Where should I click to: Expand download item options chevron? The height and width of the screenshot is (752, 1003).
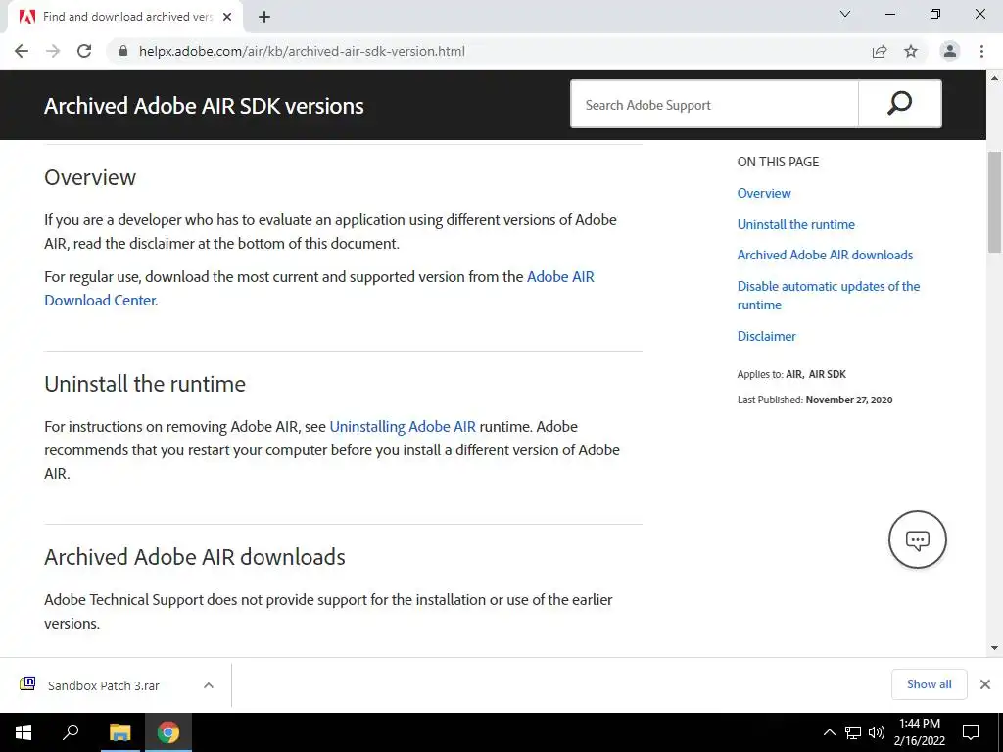[209, 685]
